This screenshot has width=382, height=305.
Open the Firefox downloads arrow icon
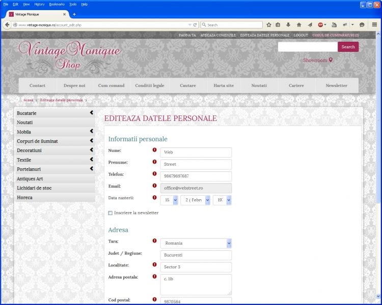click(x=288, y=24)
